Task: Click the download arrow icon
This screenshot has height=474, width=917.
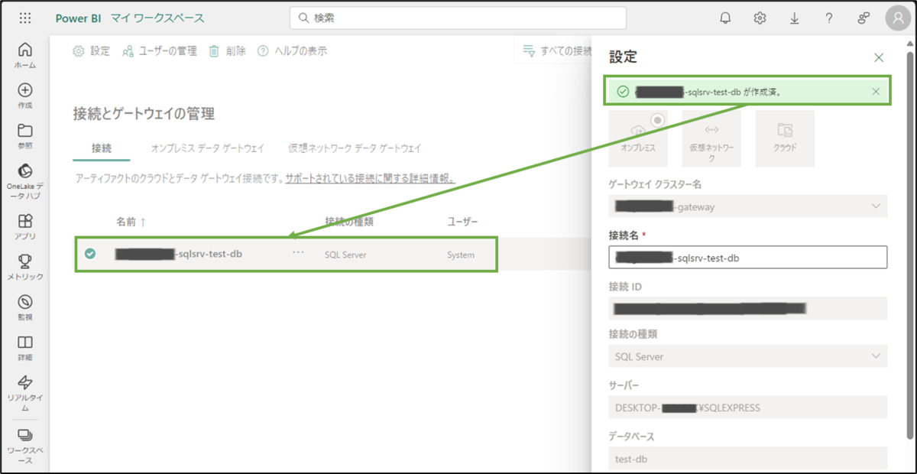Action: tap(794, 18)
